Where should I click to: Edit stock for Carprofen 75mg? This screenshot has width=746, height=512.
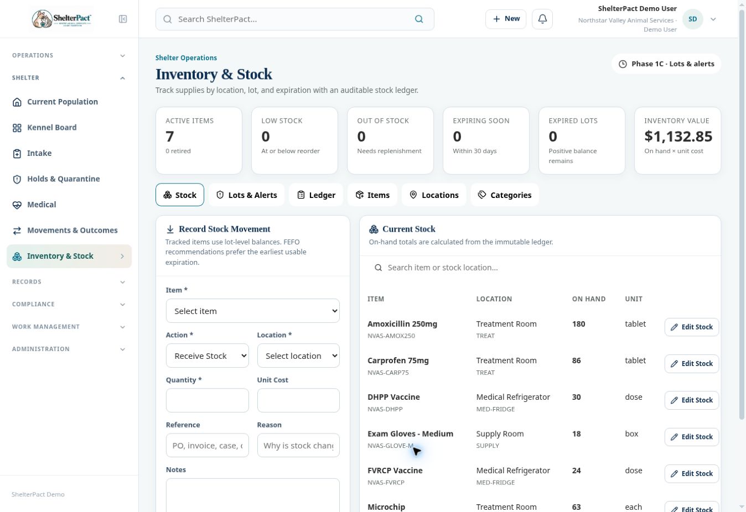[692, 363]
